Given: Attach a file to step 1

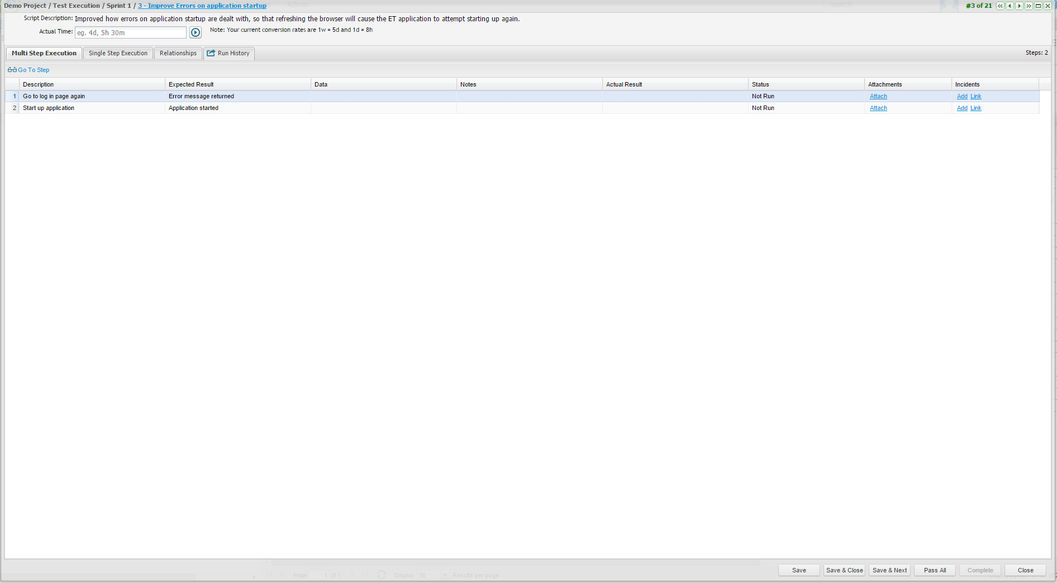Looking at the screenshot, I should [878, 97].
